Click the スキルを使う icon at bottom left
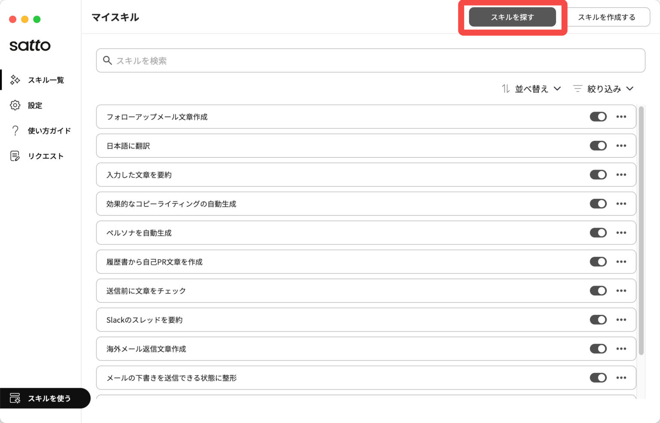This screenshot has height=423, width=660. (x=15, y=399)
